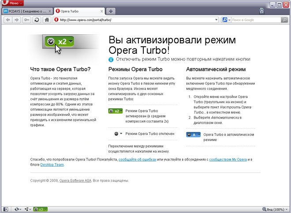Click the disabled Turbo mode sample icon

click(118, 134)
